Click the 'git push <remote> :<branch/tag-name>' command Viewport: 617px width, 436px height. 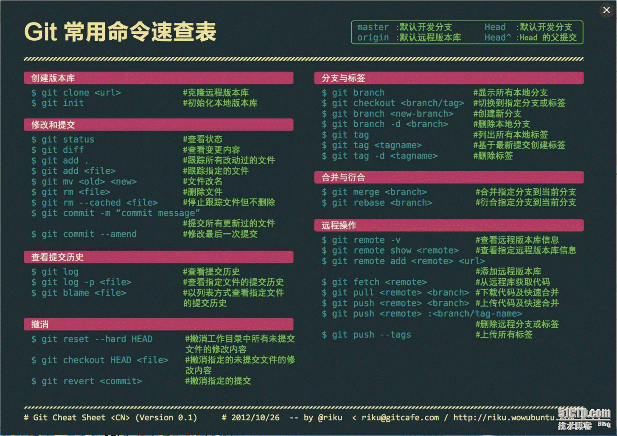[x=422, y=314]
